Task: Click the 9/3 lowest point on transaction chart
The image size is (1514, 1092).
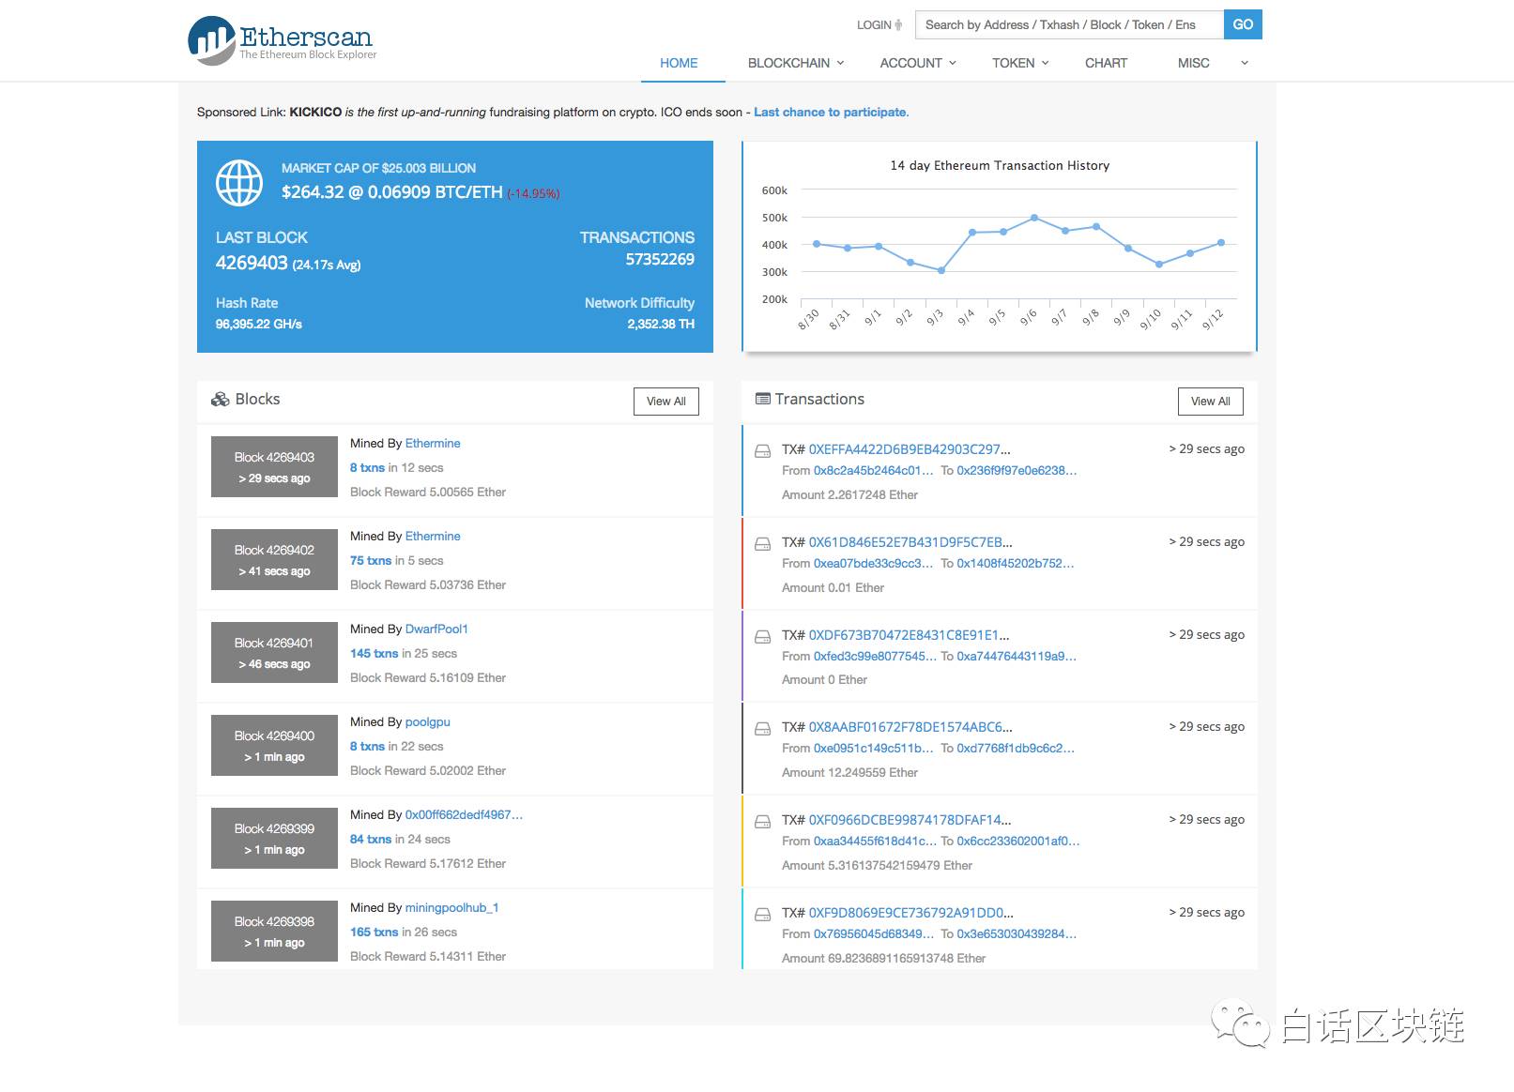Action: [941, 270]
